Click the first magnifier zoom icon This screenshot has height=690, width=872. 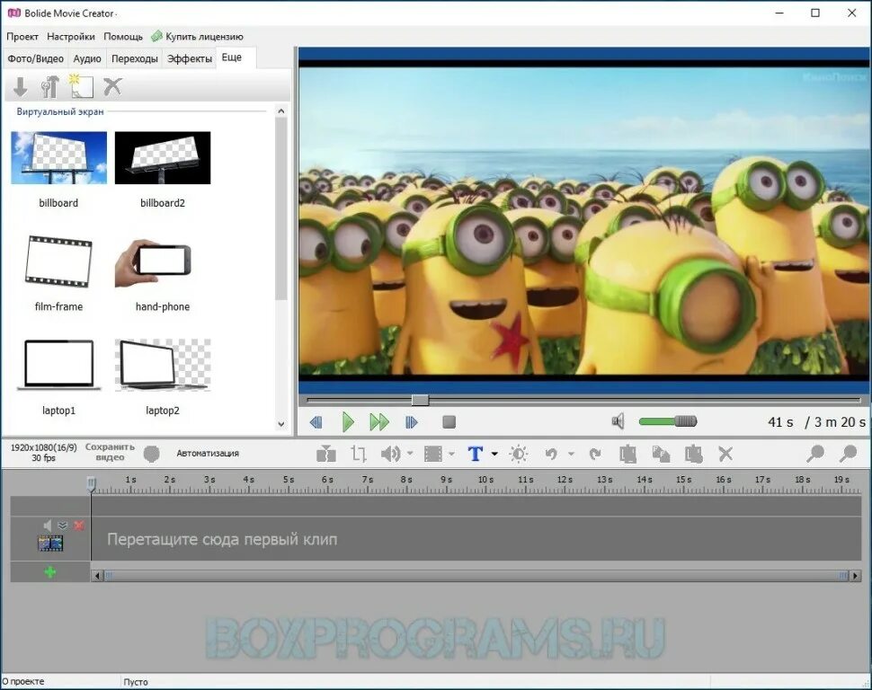[x=815, y=453]
